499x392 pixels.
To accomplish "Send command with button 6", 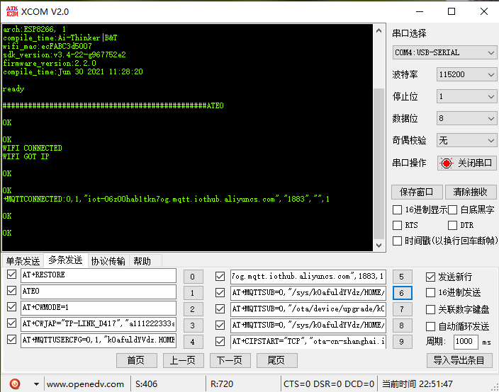I will (x=403, y=293).
